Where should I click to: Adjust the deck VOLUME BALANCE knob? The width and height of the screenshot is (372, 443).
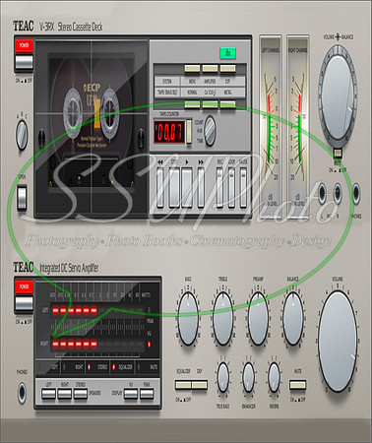(338, 97)
